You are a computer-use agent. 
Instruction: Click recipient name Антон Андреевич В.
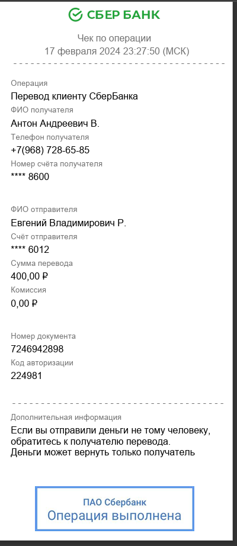pos(55,123)
